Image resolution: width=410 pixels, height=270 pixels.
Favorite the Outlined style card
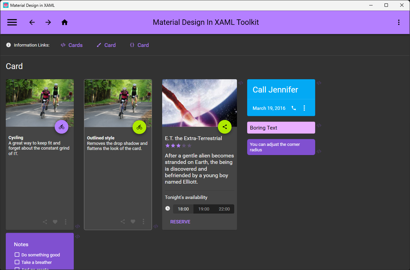tap(133, 221)
